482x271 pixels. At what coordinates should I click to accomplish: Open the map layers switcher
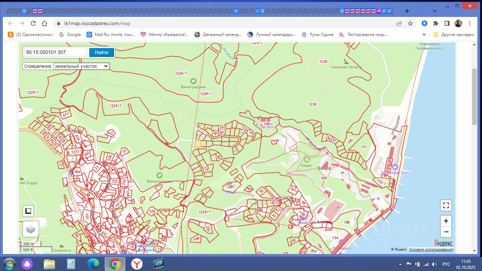pos(31,229)
